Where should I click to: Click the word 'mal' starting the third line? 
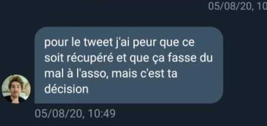53,74
